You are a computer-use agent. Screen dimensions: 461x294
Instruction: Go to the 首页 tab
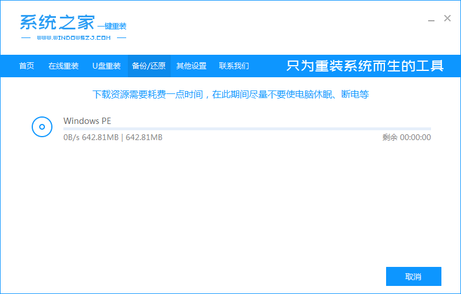click(x=27, y=66)
